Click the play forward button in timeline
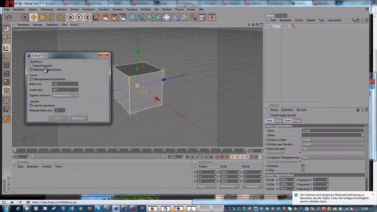 pyautogui.click(x=201, y=157)
